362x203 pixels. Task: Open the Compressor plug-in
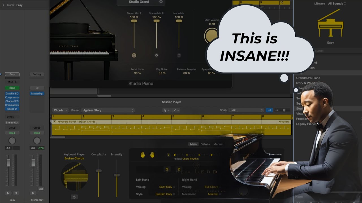(x=12, y=98)
